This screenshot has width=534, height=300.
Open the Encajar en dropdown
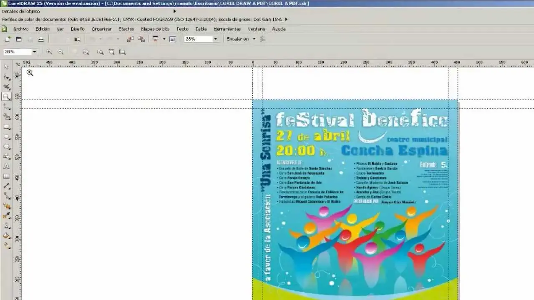click(254, 39)
